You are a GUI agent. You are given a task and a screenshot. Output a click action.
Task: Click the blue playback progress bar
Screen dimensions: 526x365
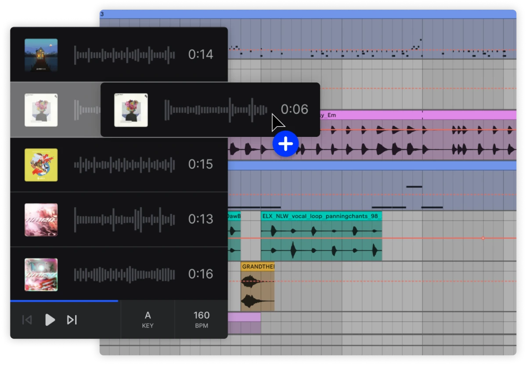64,301
